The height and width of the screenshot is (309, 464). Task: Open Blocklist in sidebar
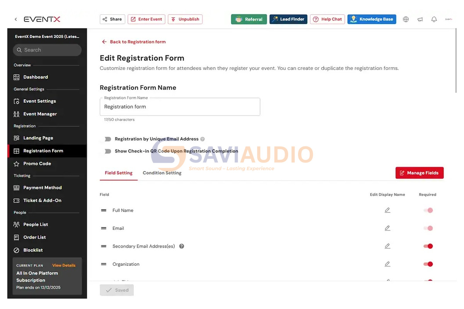pos(47,250)
